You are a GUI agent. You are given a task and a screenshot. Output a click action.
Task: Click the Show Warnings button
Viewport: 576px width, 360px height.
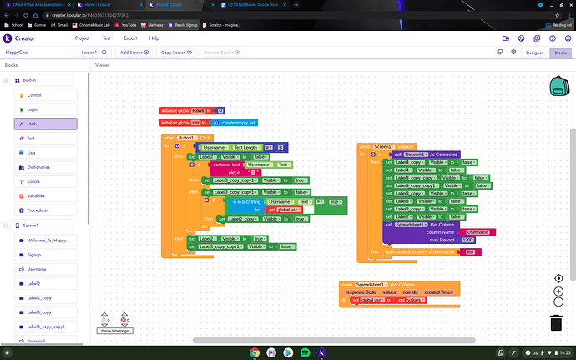pyautogui.click(x=115, y=331)
